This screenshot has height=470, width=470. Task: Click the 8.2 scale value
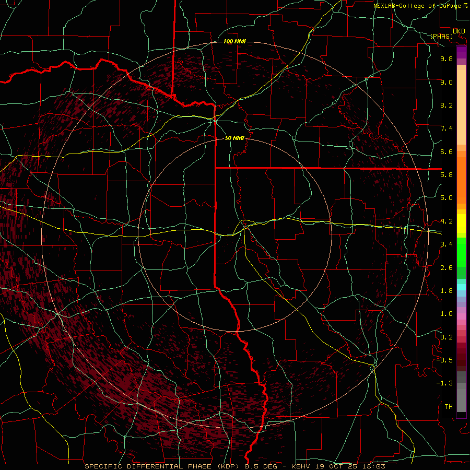(446, 105)
